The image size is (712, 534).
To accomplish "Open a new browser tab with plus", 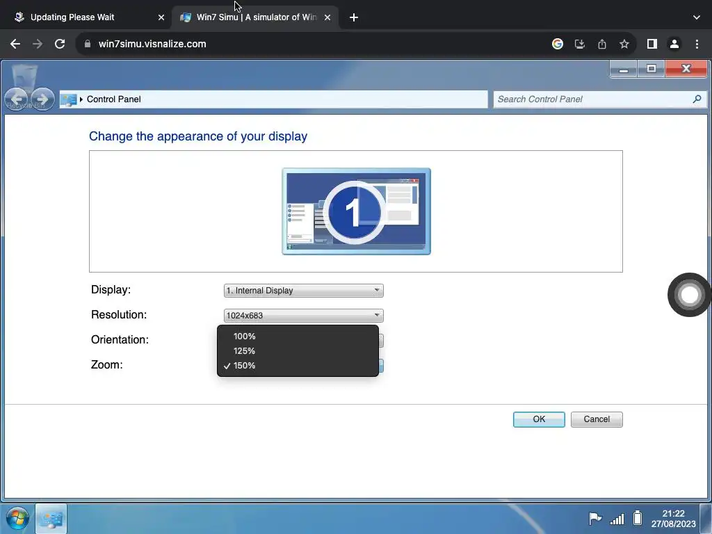I will (354, 17).
